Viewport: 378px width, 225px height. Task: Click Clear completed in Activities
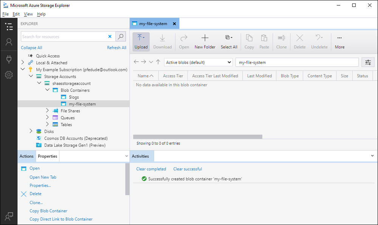tap(151, 169)
